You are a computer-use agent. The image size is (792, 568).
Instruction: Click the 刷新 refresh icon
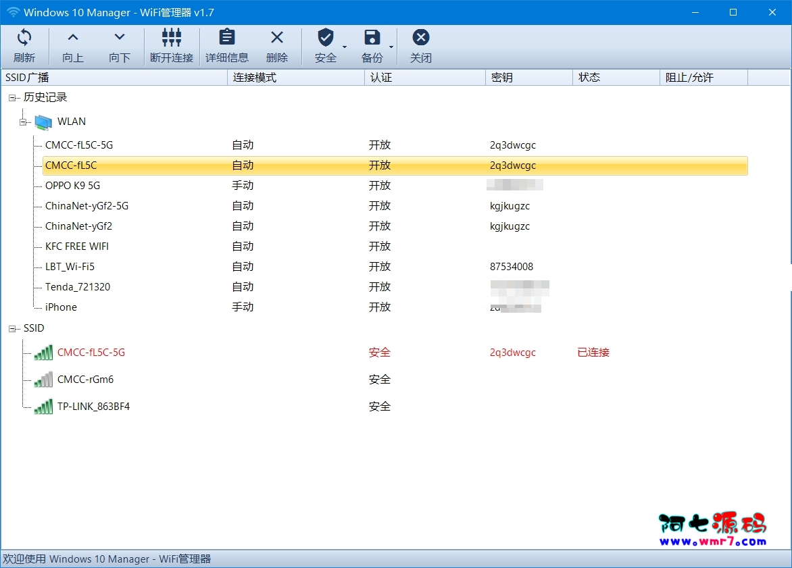tap(24, 37)
